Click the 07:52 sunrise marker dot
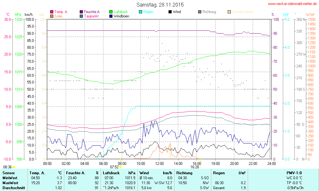 [121, 167]
